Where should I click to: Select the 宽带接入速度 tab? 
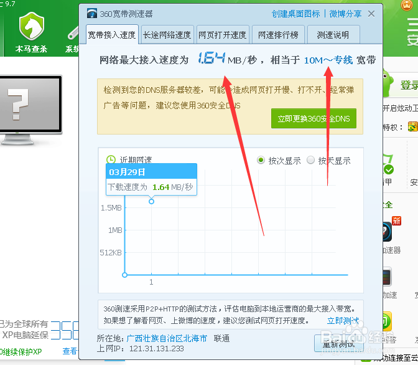112,35
